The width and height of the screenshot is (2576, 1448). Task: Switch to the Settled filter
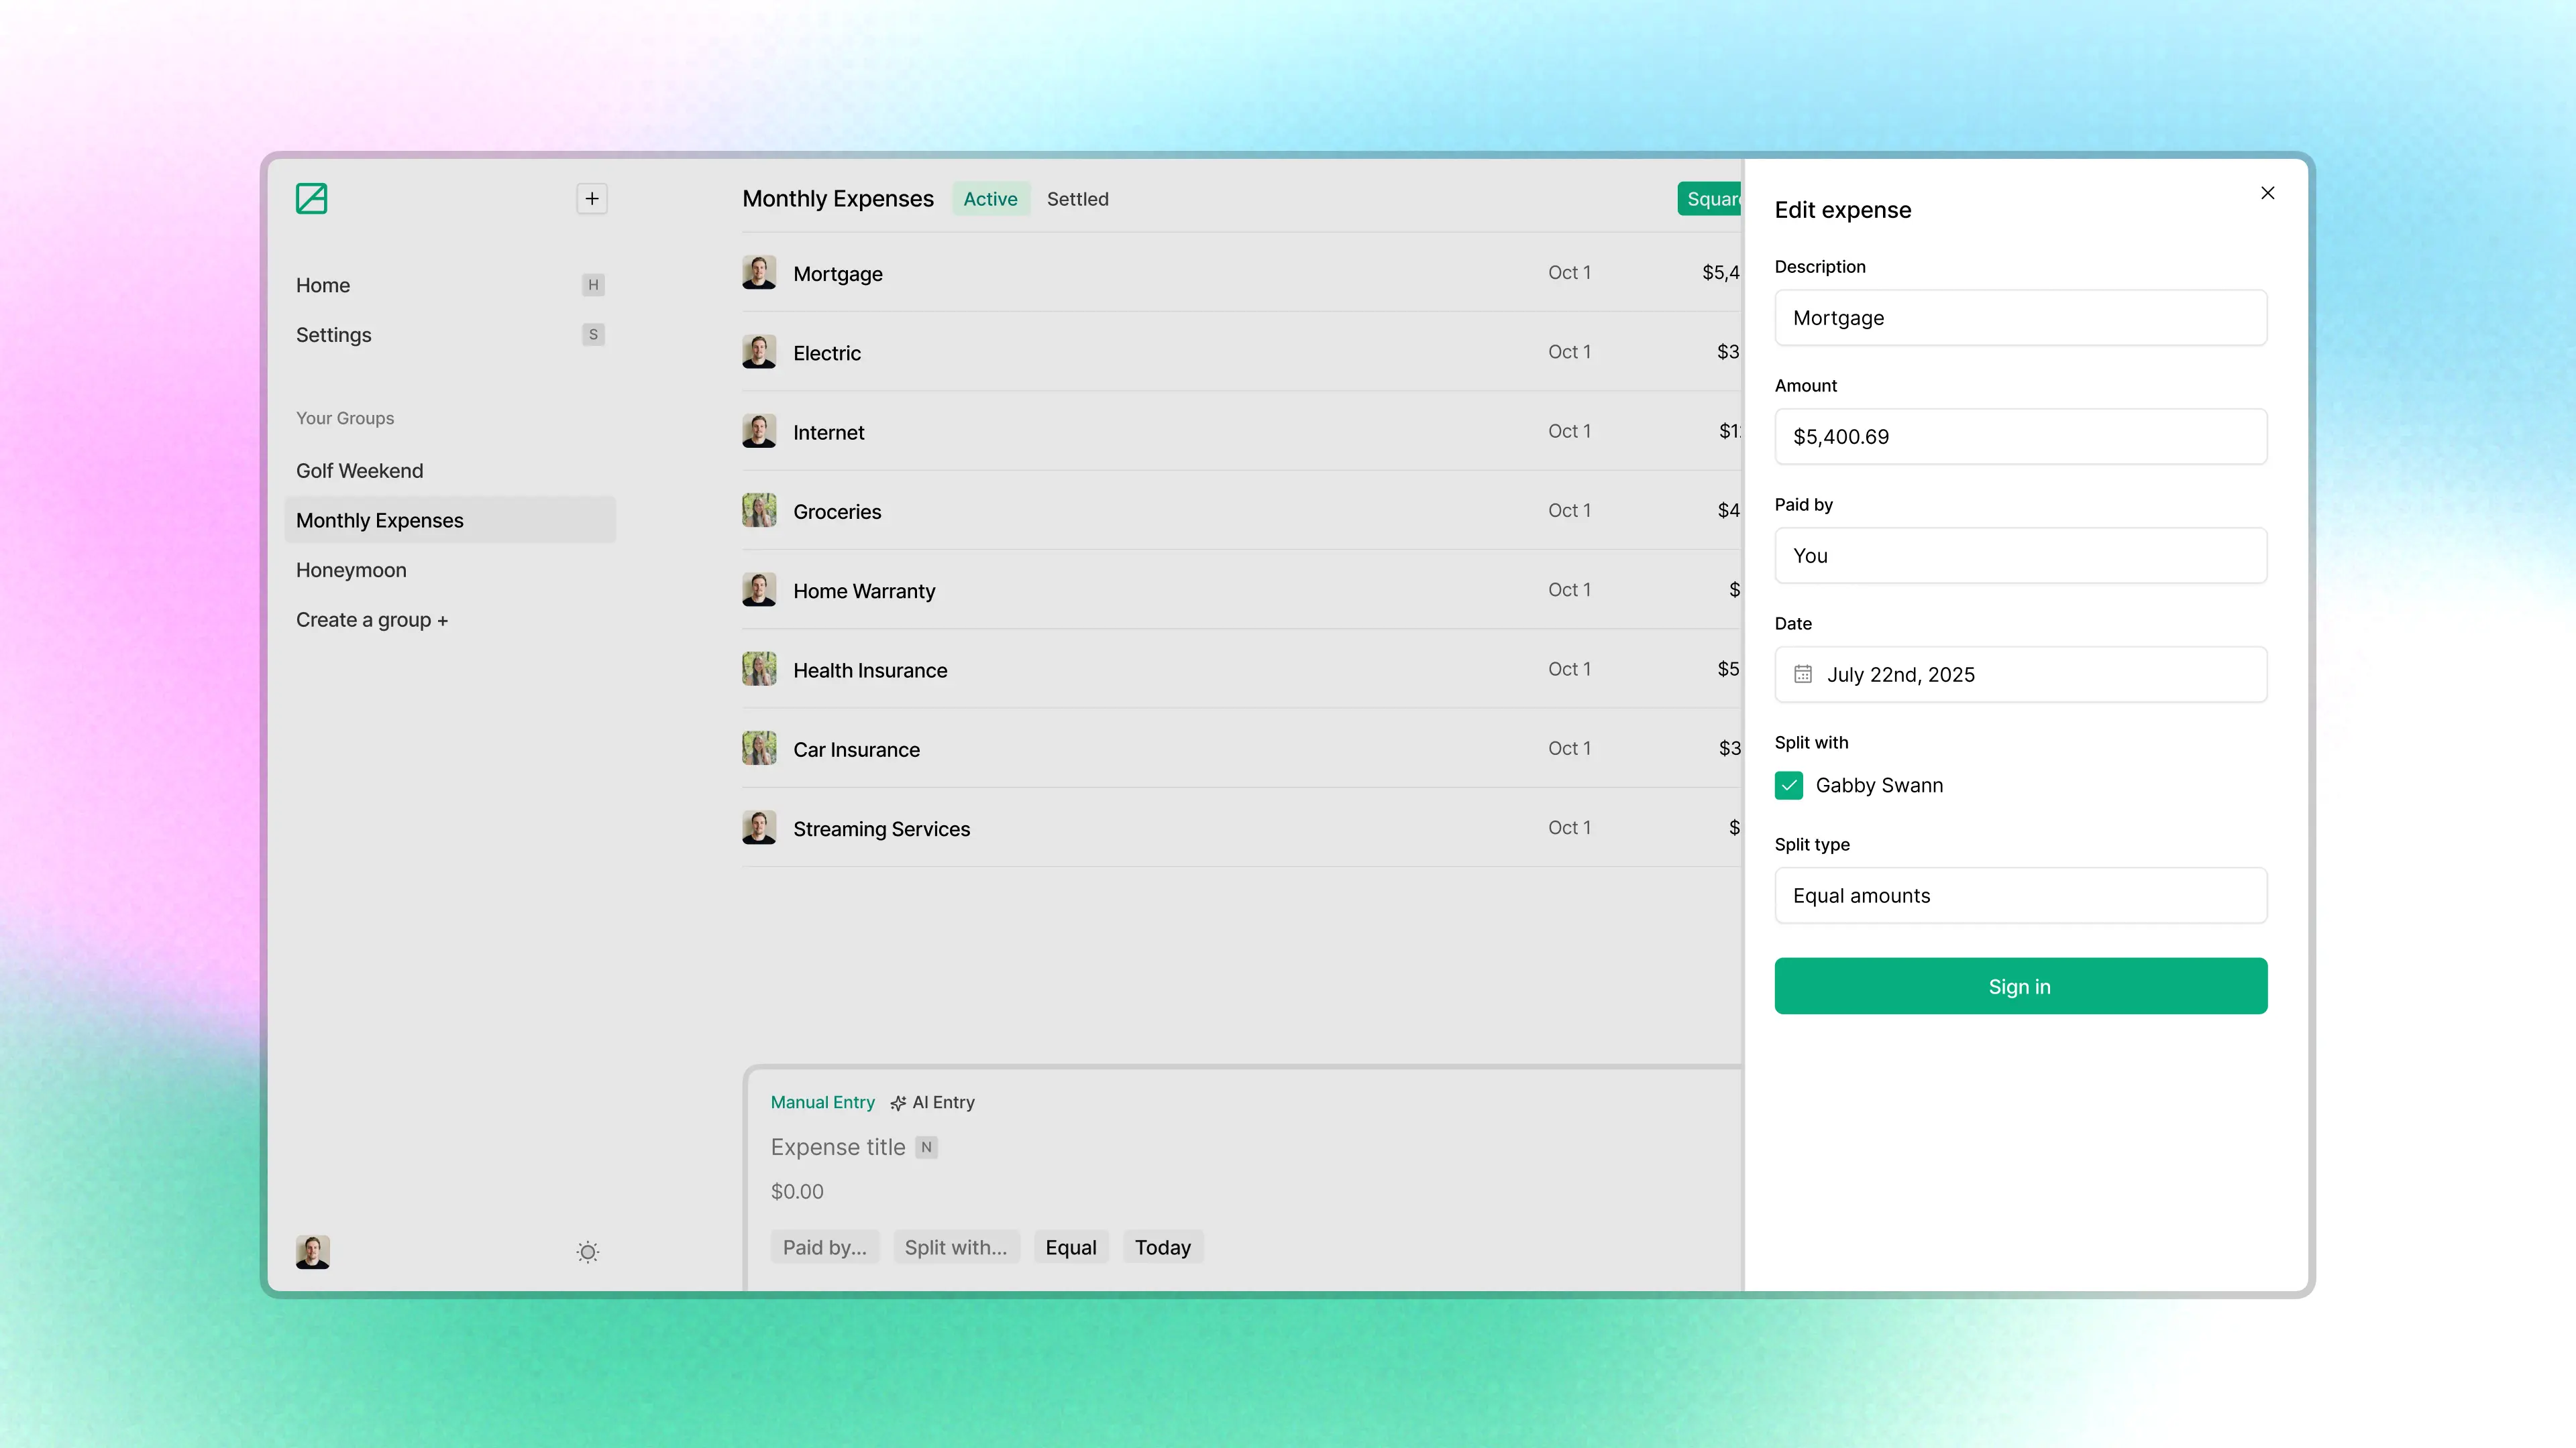(x=1077, y=199)
